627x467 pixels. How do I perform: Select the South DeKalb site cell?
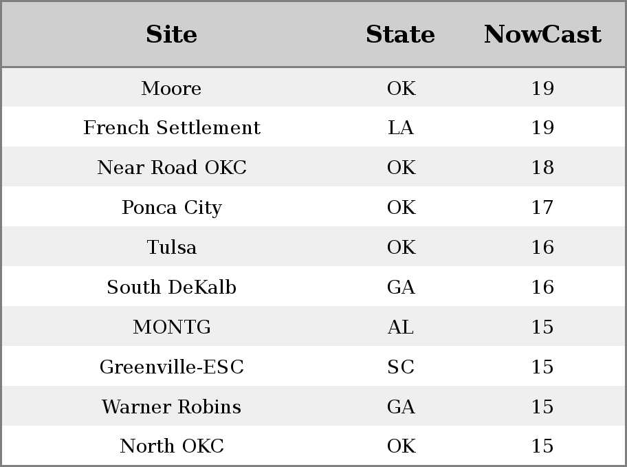click(x=172, y=287)
